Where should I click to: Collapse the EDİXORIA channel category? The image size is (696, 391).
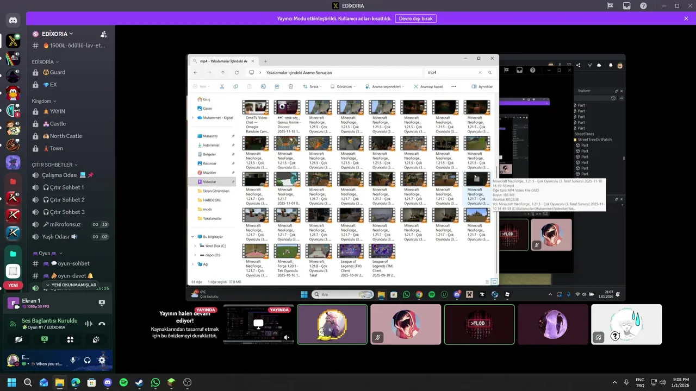[x=46, y=62]
